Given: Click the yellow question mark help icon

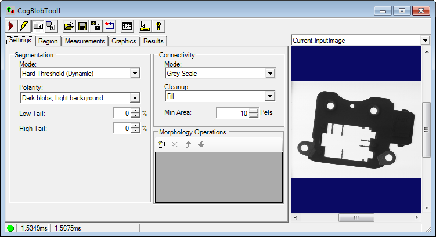Looking at the screenshot, I should click(157, 25).
